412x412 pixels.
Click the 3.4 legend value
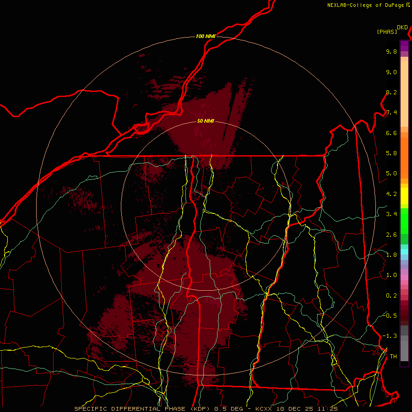click(391, 214)
